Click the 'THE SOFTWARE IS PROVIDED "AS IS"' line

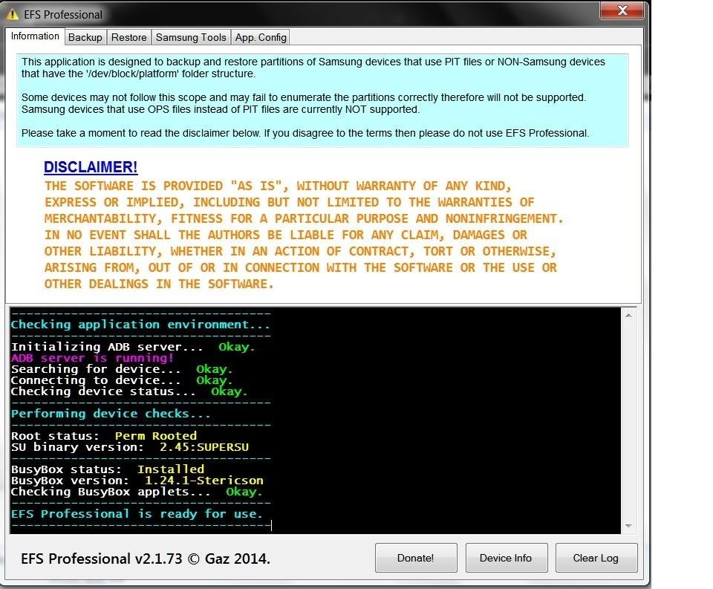[x=278, y=186]
